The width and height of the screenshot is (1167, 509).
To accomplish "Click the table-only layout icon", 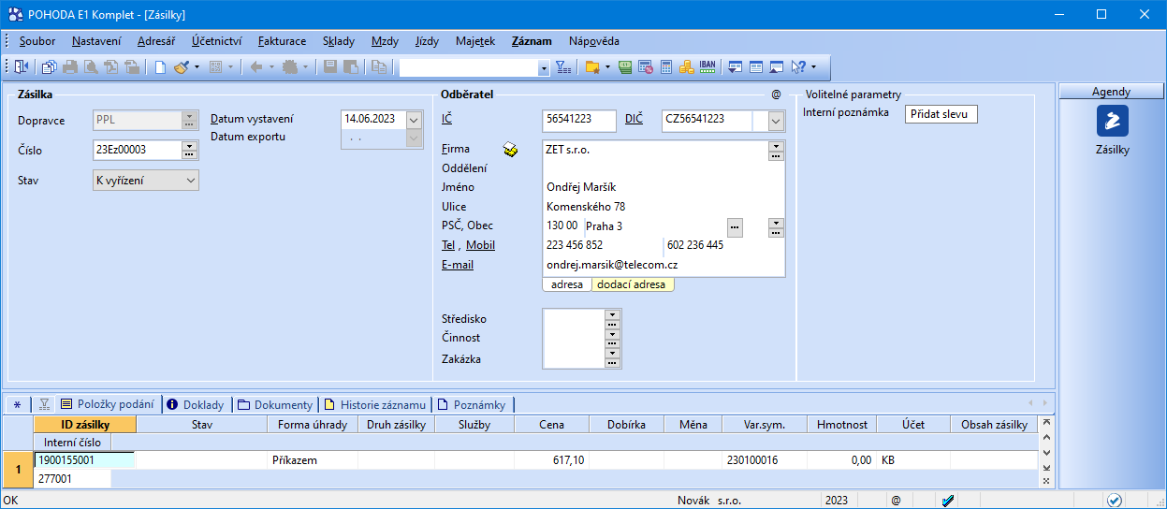I will pyautogui.click(x=756, y=66).
